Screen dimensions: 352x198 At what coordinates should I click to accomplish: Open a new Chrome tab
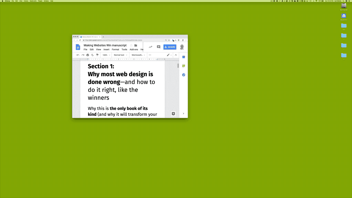103,37
